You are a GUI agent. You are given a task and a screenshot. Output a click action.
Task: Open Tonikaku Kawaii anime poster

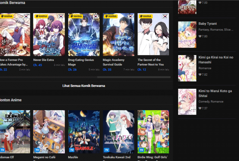(x=119, y=132)
